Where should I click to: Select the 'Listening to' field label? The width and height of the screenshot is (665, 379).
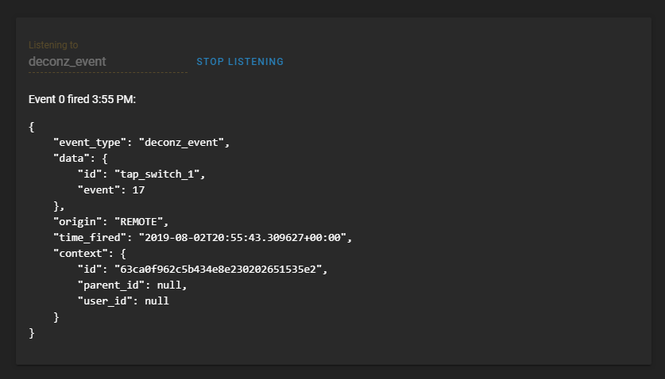point(53,45)
